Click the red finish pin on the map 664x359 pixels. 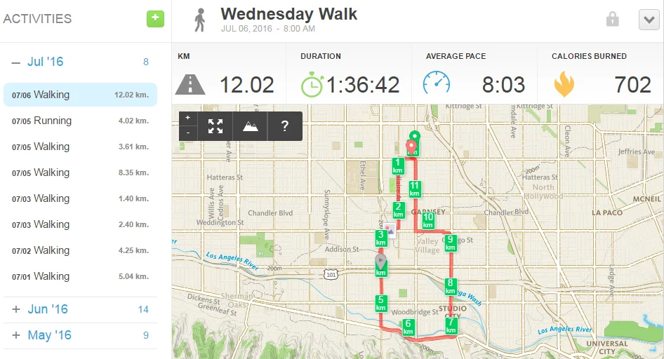click(411, 146)
